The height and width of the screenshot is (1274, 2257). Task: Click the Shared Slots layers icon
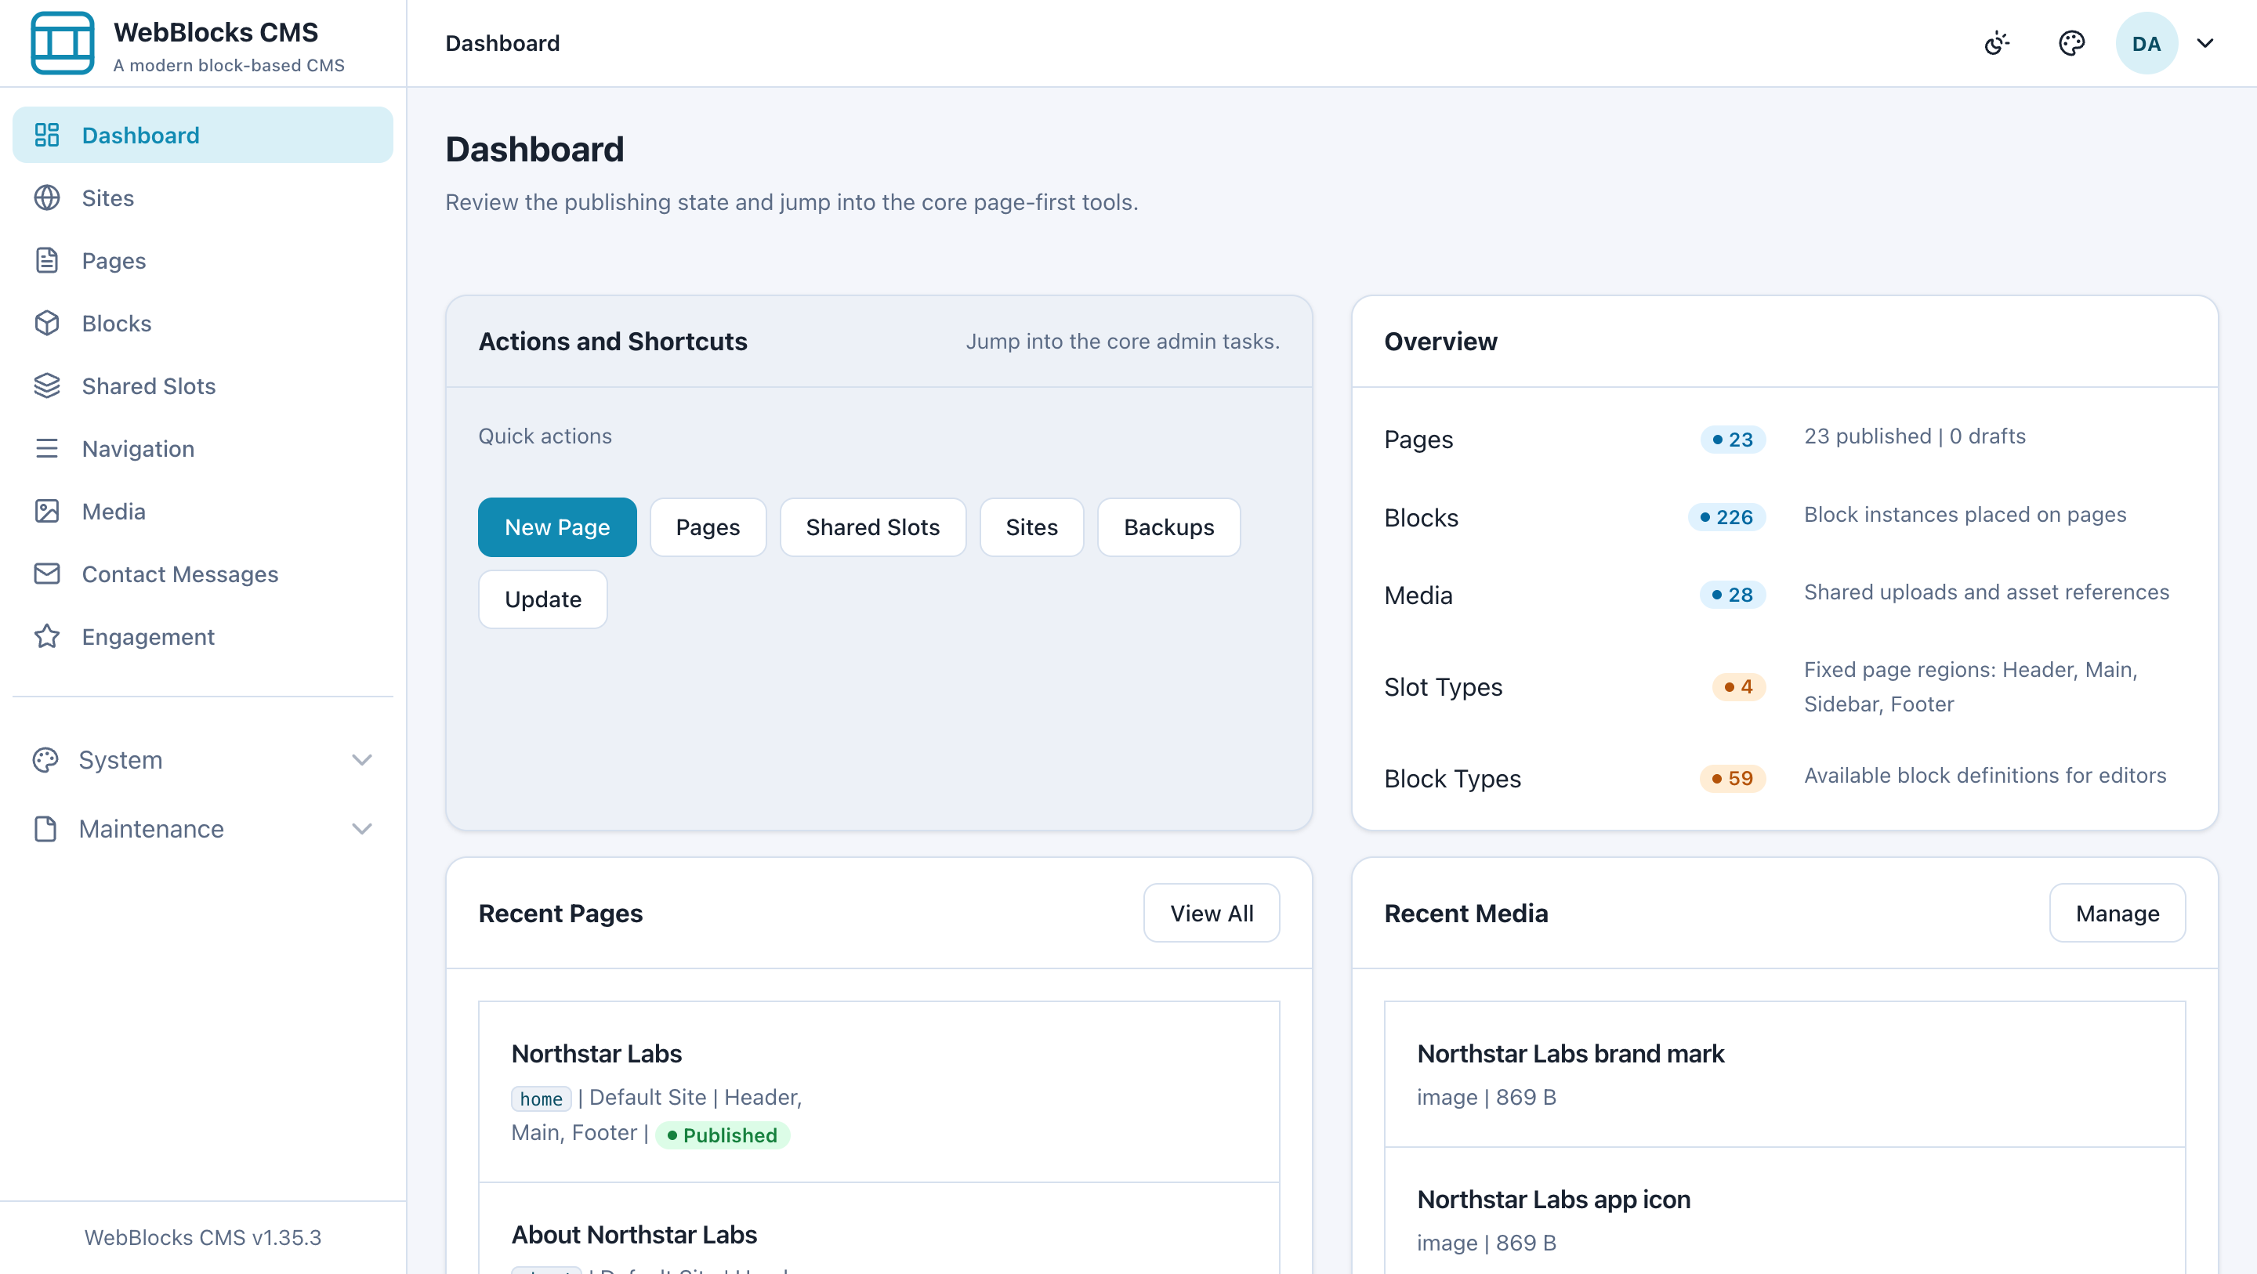[x=46, y=385]
